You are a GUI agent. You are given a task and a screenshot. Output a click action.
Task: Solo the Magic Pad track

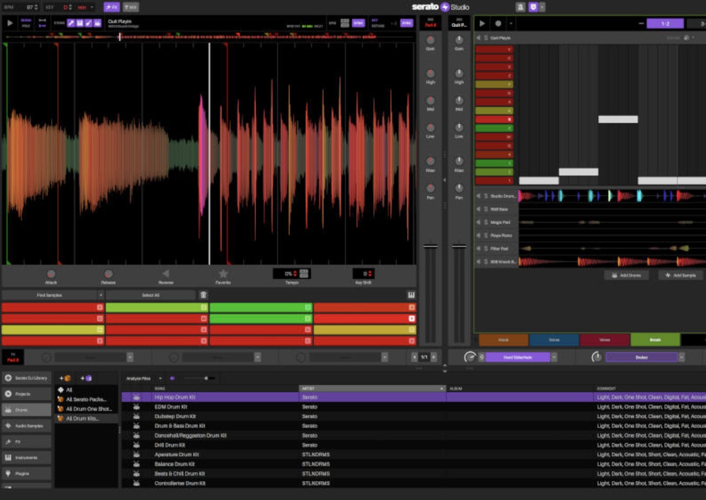[486, 222]
